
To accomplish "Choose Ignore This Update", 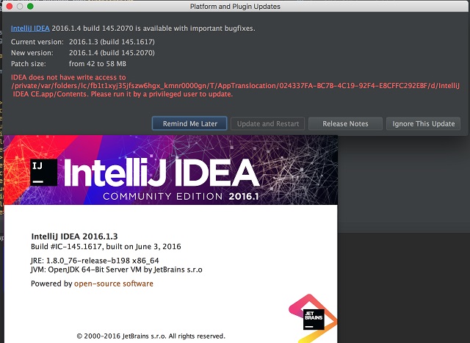I will [423, 123].
